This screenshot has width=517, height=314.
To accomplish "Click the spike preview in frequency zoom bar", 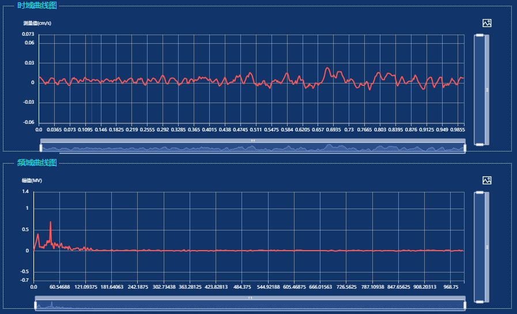I will [x=51, y=304].
